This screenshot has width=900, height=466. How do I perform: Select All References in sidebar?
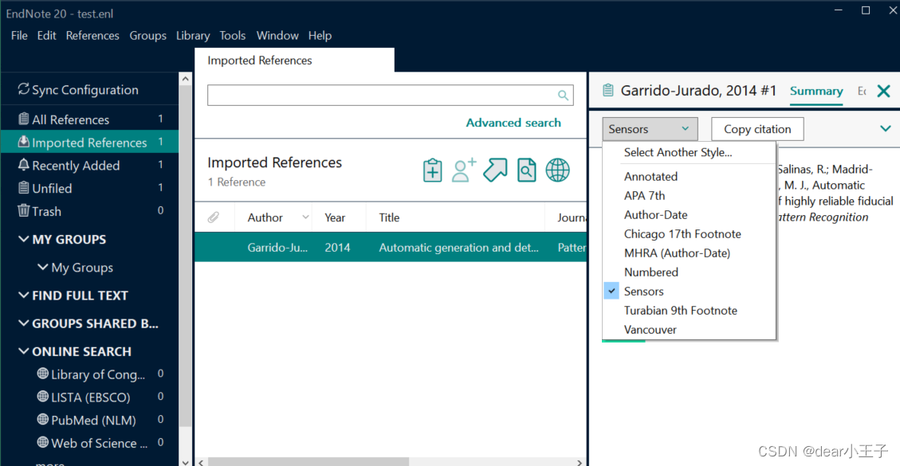coord(89,119)
